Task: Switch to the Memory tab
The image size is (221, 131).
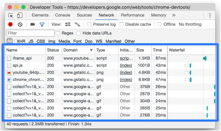Action: point(158,15)
